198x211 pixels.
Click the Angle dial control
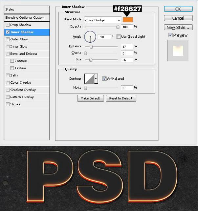tap(90, 37)
